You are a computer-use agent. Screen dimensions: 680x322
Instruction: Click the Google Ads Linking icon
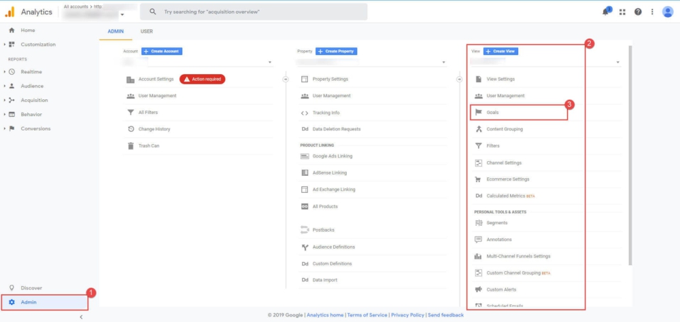tap(305, 156)
